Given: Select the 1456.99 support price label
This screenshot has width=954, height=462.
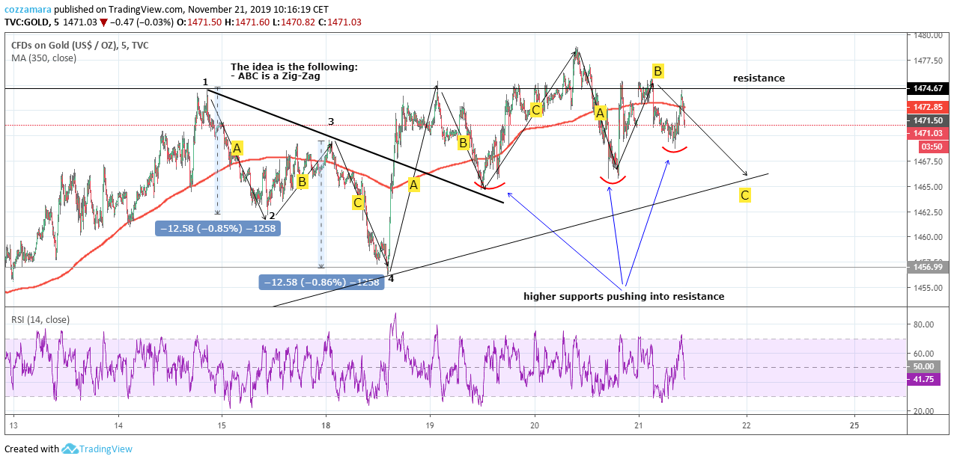Looking at the screenshot, I should [926, 267].
